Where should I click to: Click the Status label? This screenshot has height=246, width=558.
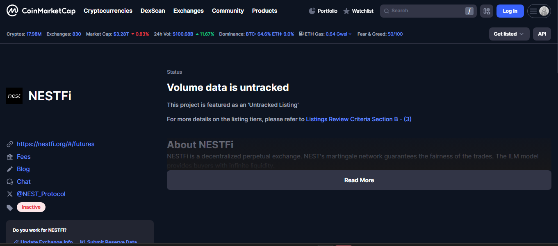click(175, 72)
